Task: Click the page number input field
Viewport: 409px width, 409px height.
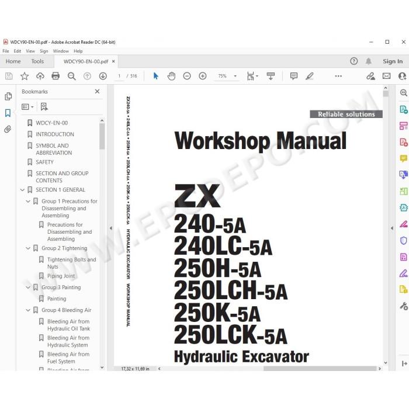Action: coord(119,76)
